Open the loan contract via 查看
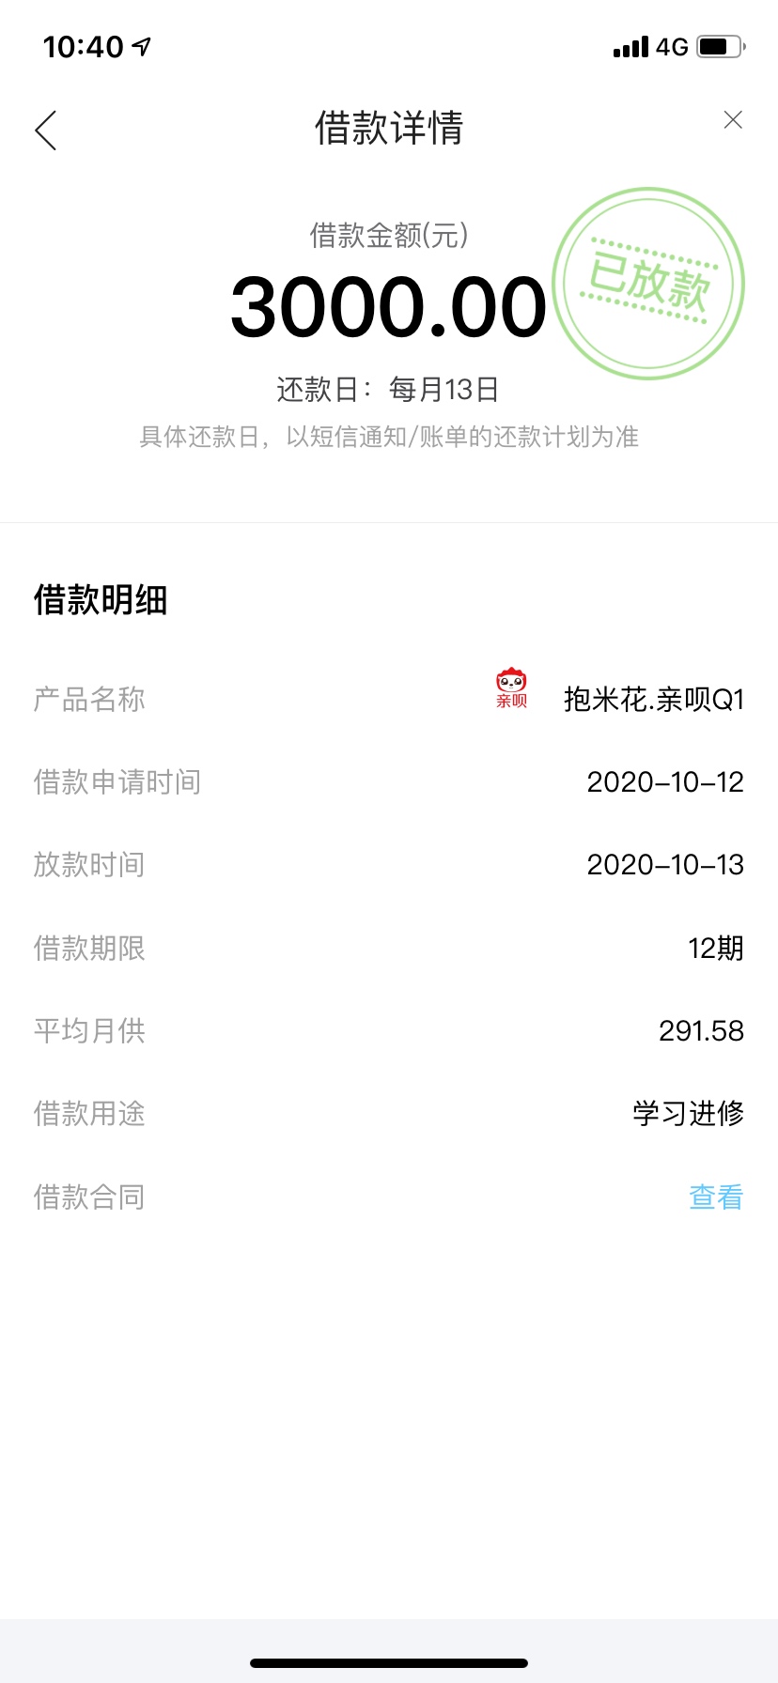 click(716, 1197)
